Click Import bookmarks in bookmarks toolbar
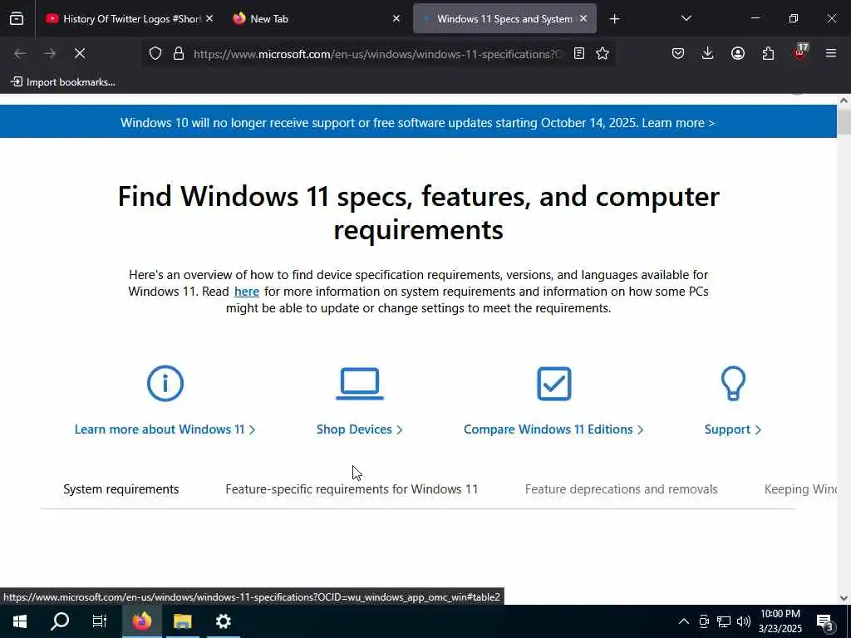 click(63, 82)
